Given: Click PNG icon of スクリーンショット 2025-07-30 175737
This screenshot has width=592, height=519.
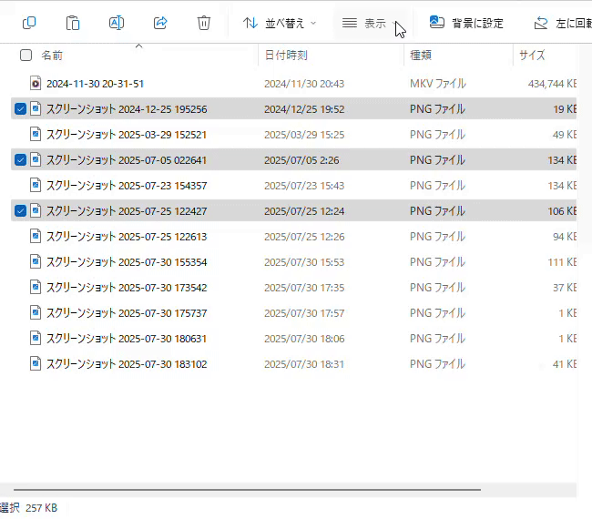Looking at the screenshot, I should (36, 313).
